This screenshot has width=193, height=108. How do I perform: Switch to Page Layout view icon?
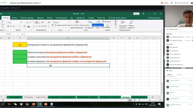click(x=134, y=100)
